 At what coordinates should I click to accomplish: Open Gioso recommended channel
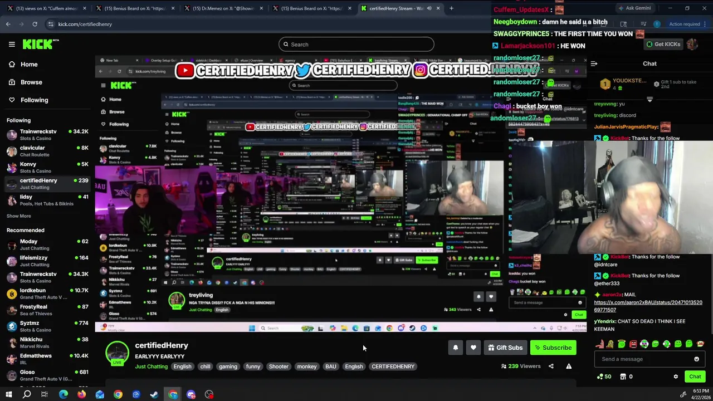pos(48,375)
